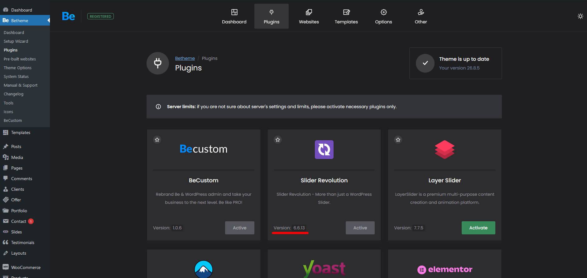587x278 pixels.
Task: Click the REGISTERED badge
Action: click(100, 16)
